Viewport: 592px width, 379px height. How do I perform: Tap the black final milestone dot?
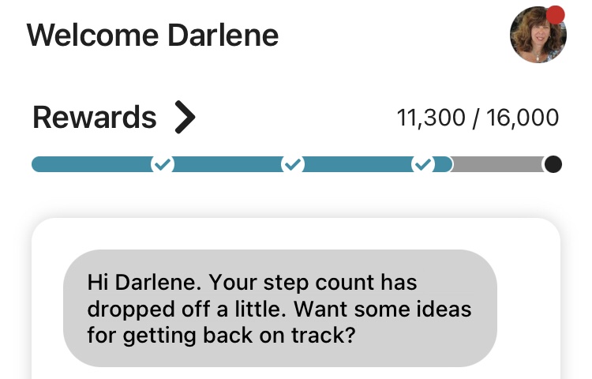click(553, 164)
